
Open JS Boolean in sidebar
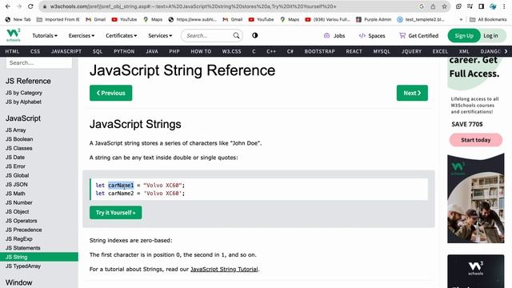[19, 139]
